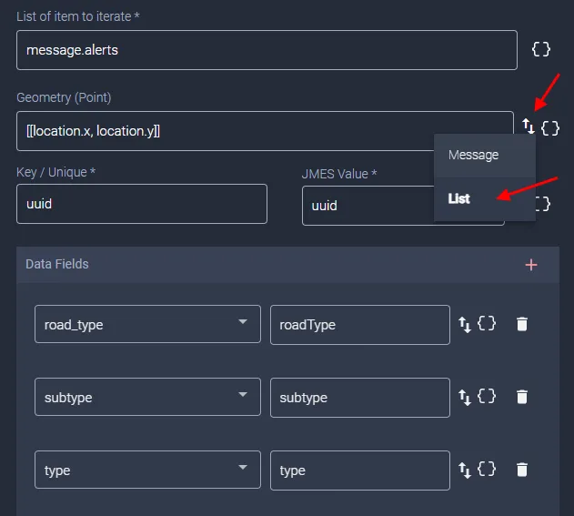Open the road_type field dropdown
574x516 pixels.
click(x=147, y=324)
